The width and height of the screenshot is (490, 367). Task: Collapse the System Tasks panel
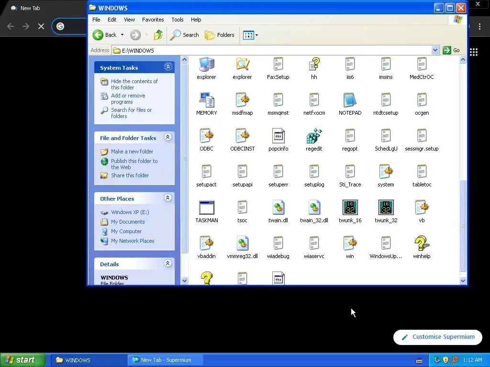[x=168, y=67]
